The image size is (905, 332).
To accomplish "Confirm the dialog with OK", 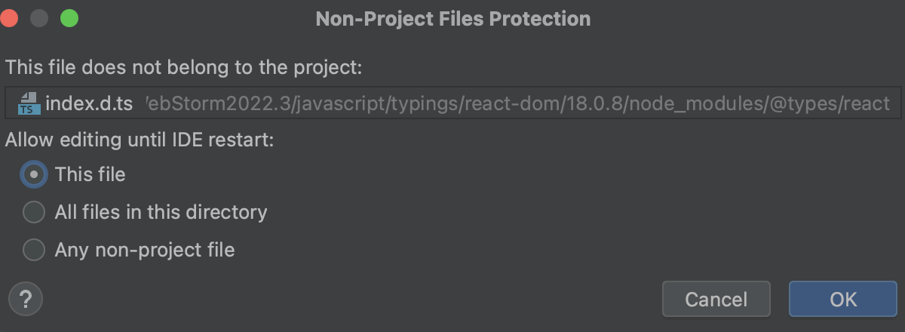I will (842, 299).
